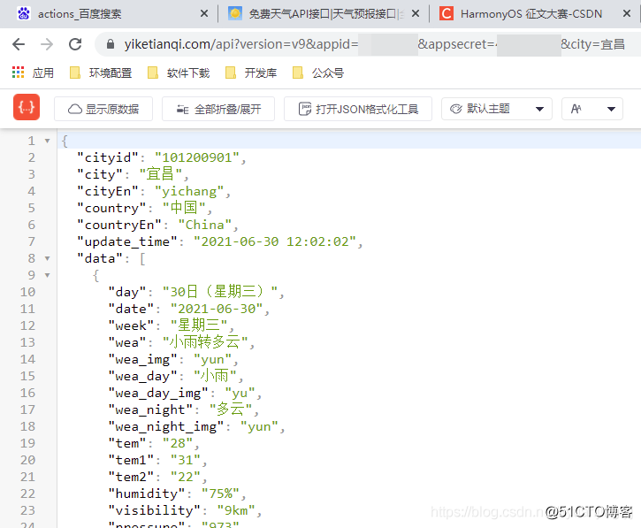Screen dimensions: 641x528
Task: Click the 全部折叠/展开 button
Action: [218, 109]
